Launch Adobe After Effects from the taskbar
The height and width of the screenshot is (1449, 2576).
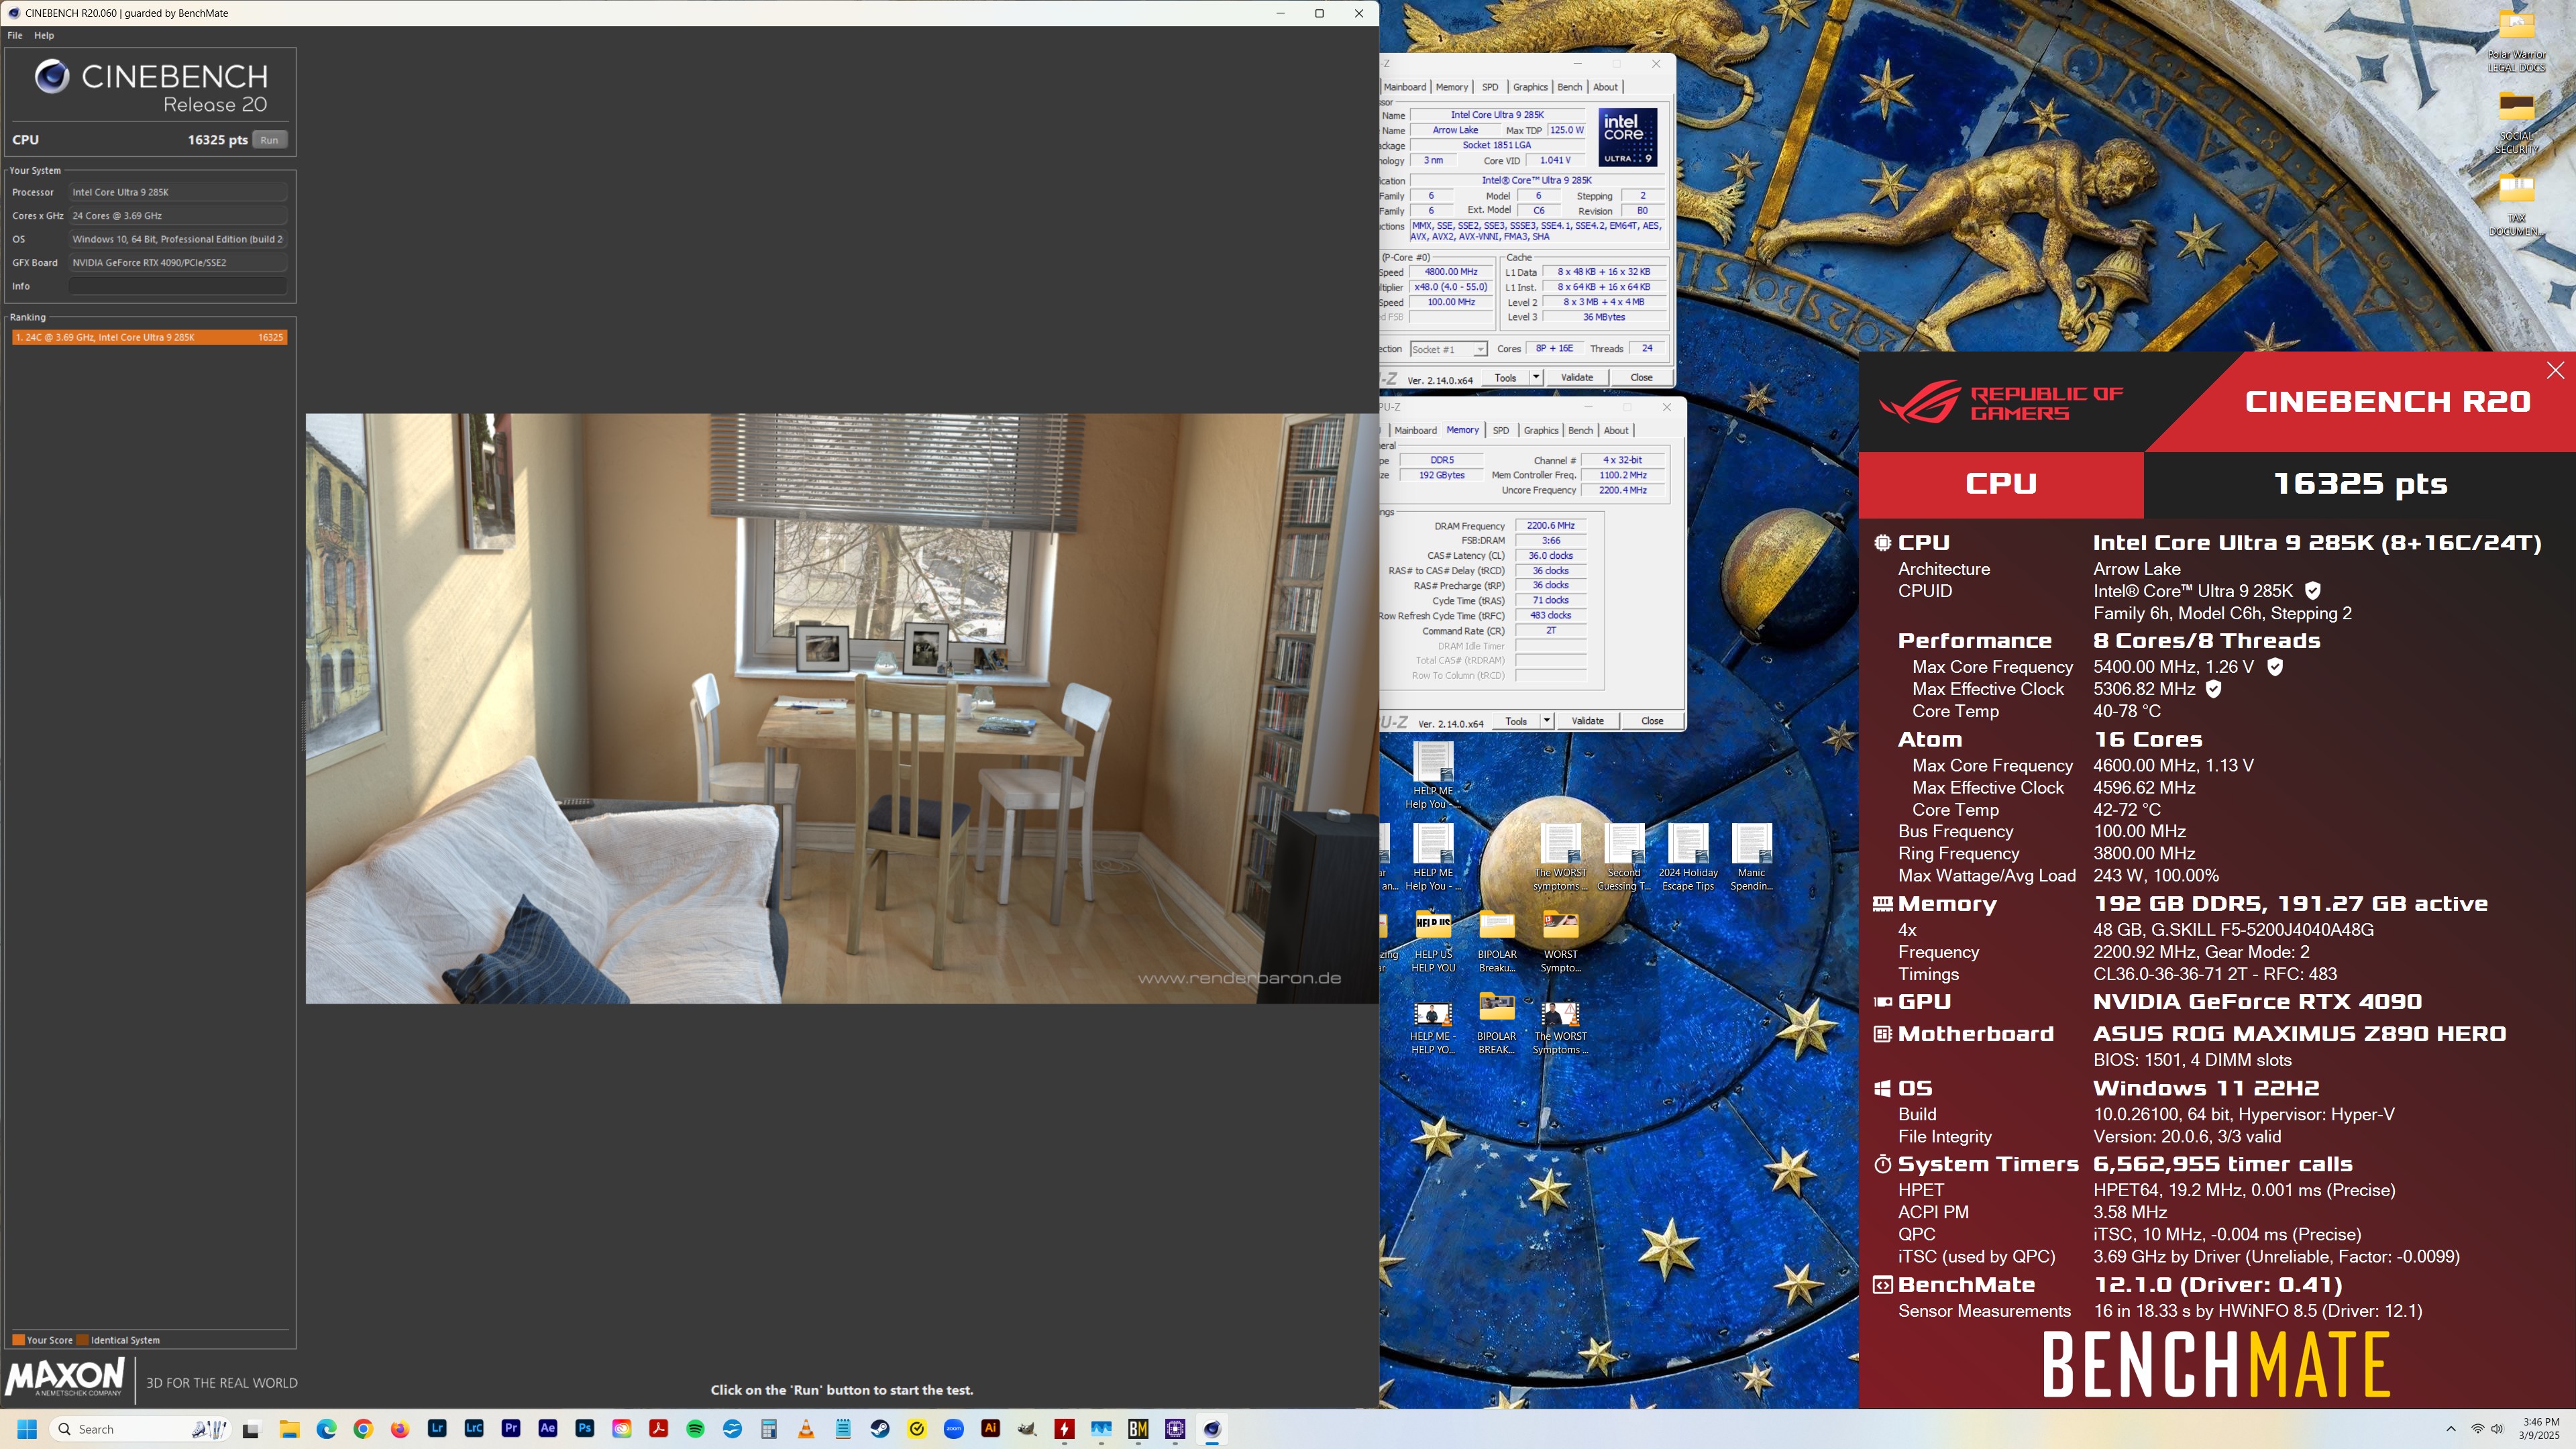[547, 1429]
